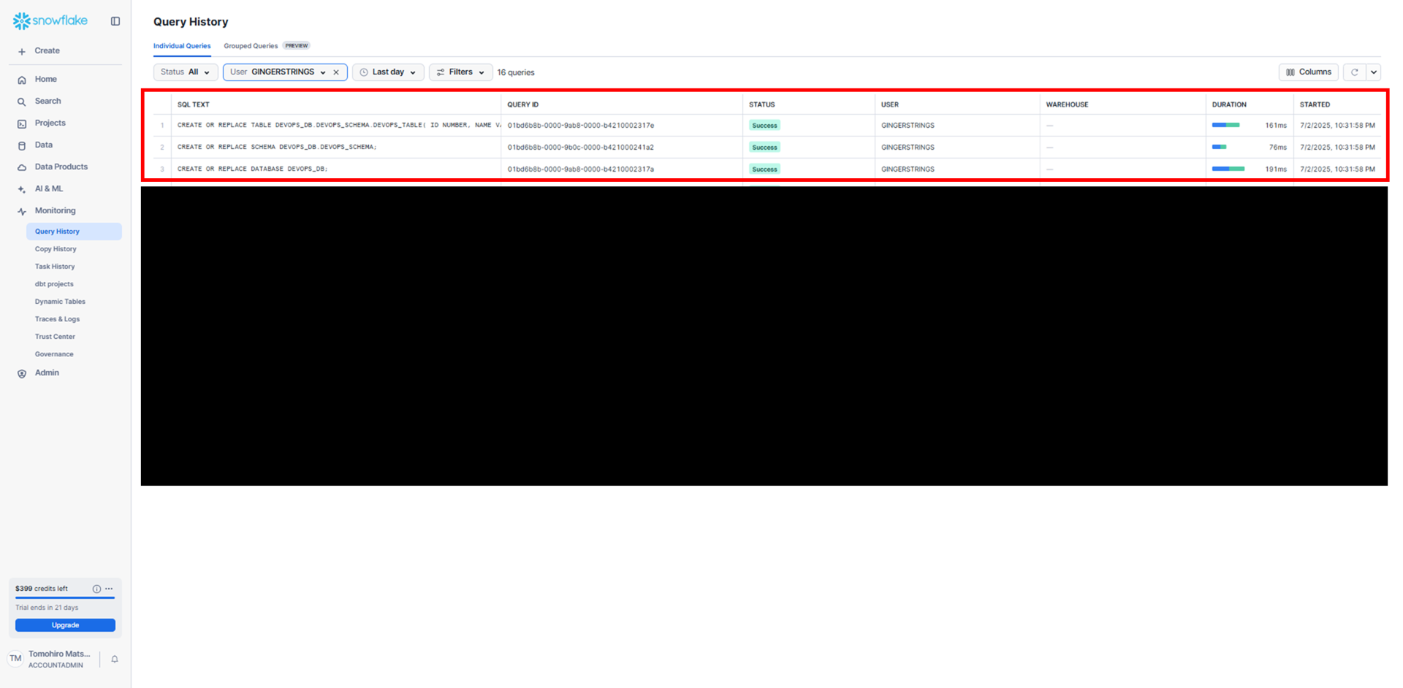Image resolution: width=1403 pixels, height=688 pixels.
Task: Click the TM user avatar
Action: (15, 659)
